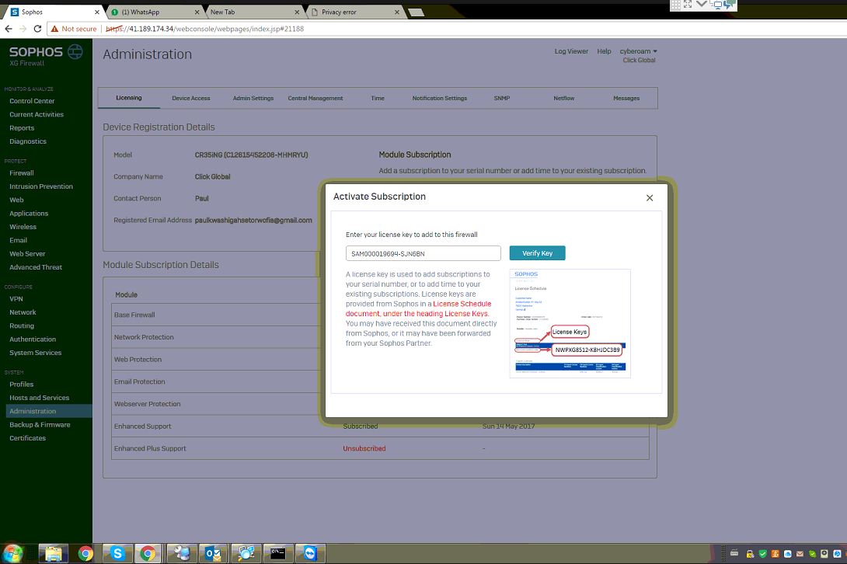Screen dimensions: 847x564
Task: Click the browser forward arrow
Action: pyautogui.click(x=23, y=29)
